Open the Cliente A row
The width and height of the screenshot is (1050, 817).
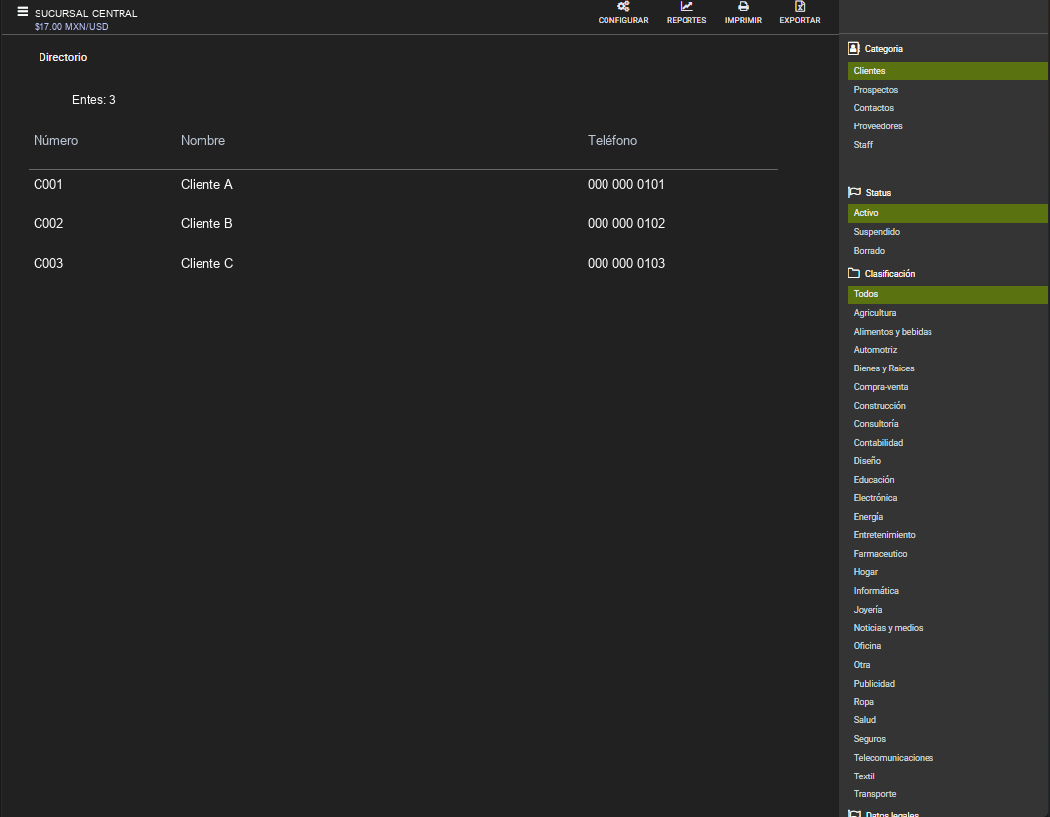coord(403,185)
